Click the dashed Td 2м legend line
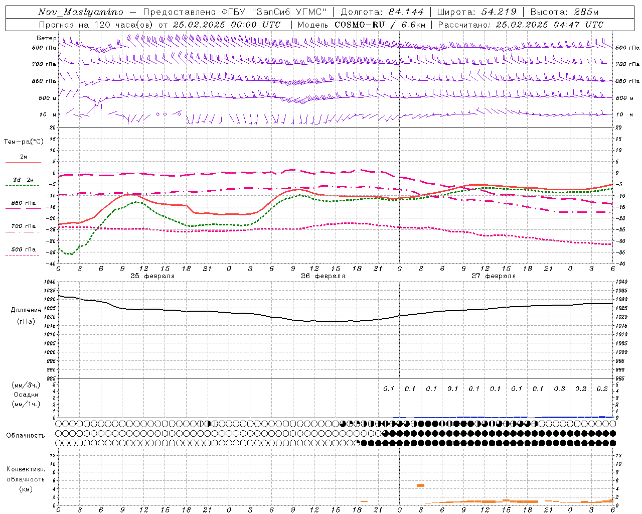Viewport: 642px width, 514px height. [x=23, y=185]
